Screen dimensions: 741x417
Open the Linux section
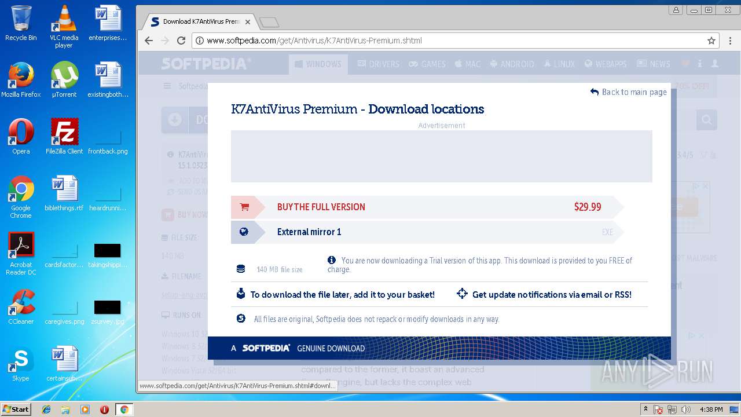coord(559,64)
